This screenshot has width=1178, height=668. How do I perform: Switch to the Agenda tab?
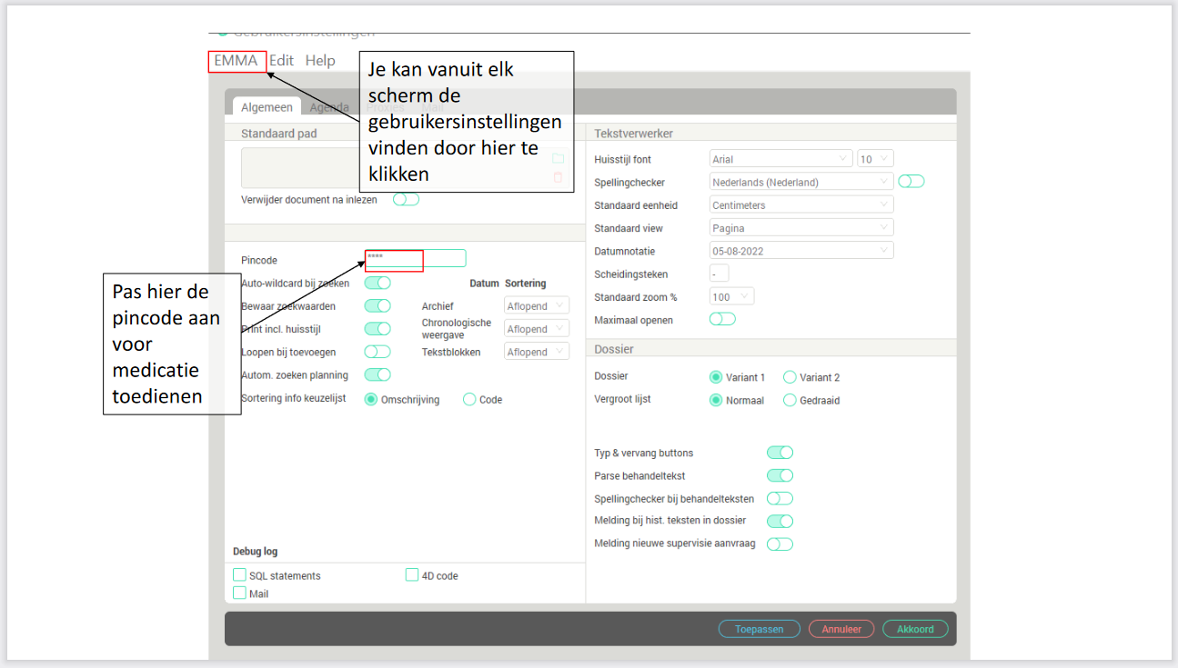pyautogui.click(x=329, y=106)
